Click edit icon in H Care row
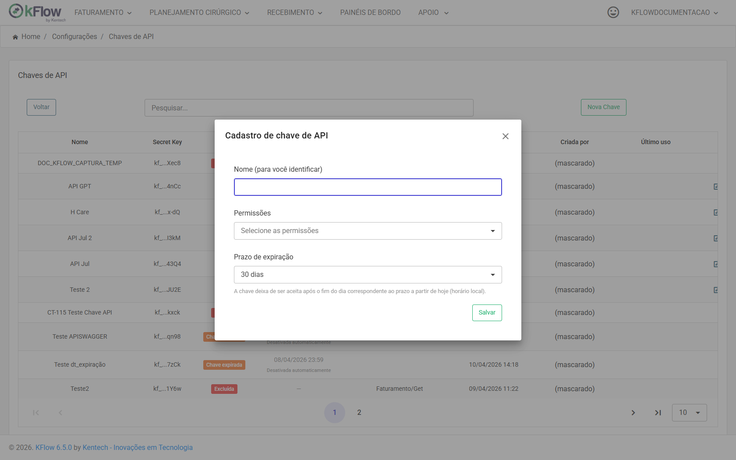Image resolution: width=736 pixels, height=460 pixels. pos(716,212)
